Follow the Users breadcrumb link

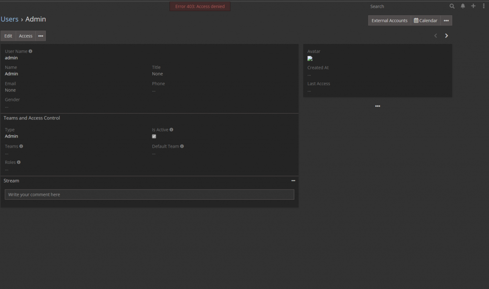pyautogui.click(x=10, y=19)
